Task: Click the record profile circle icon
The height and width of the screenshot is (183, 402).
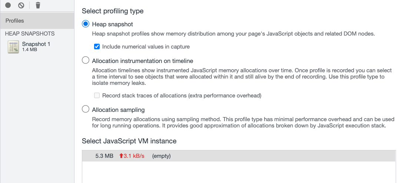Action: [x=8, y=5]
